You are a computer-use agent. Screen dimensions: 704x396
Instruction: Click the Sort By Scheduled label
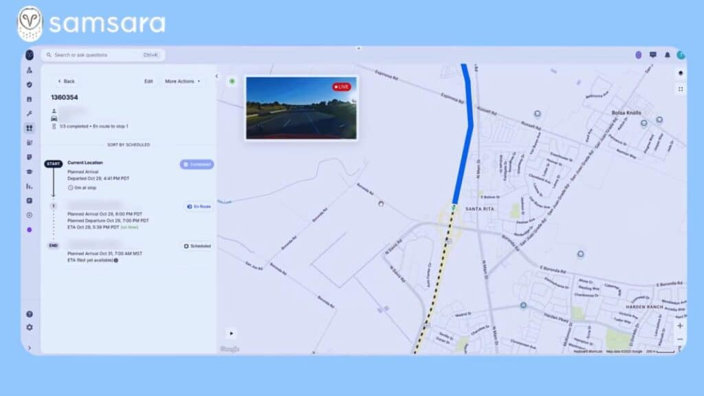pyautogui.click(x=129, y=144)
